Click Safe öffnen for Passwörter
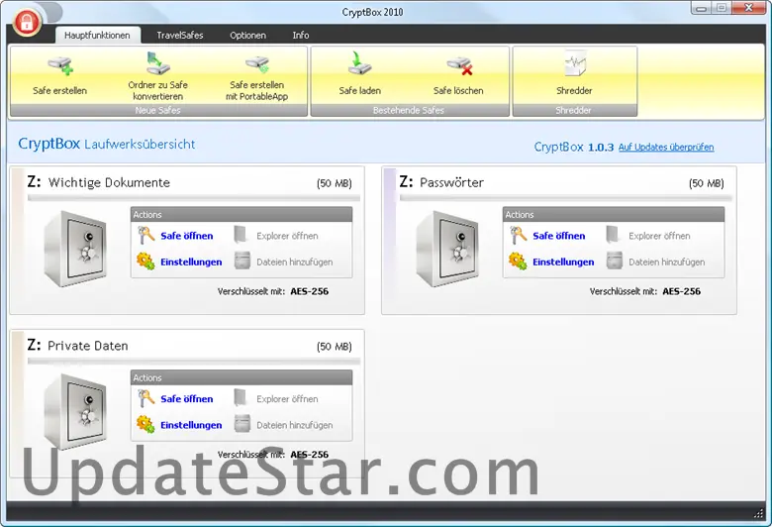Image resolution: width=772 pixels, height=527 pixels. point(559,236)
